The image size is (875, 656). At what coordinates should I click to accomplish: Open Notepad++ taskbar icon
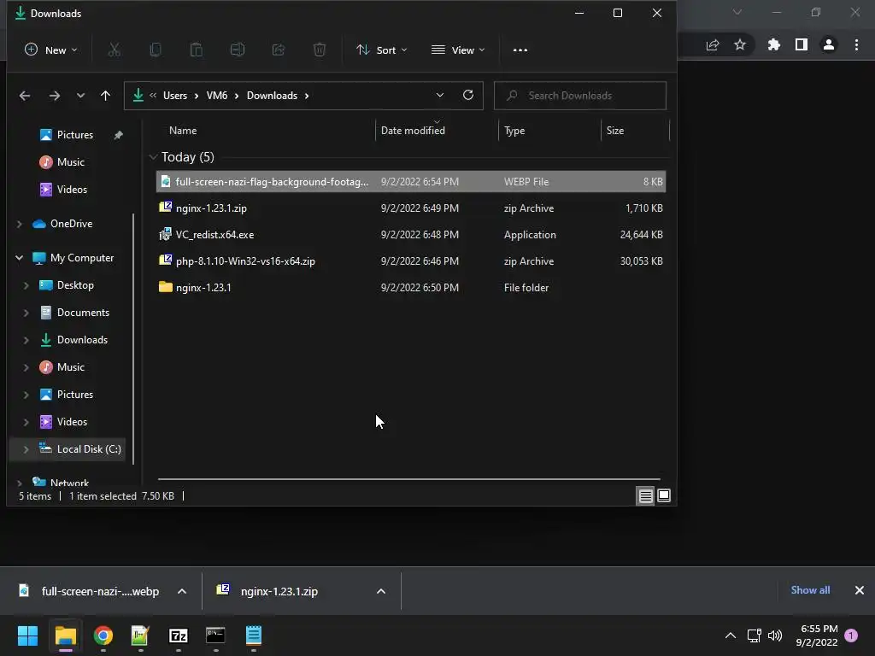(x=140, y=635)
